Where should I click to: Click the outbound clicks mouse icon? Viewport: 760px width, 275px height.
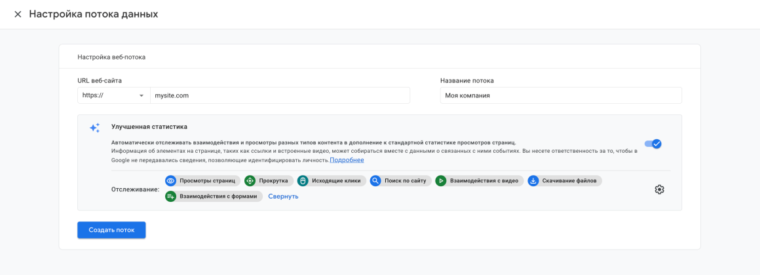coord(303,181)
